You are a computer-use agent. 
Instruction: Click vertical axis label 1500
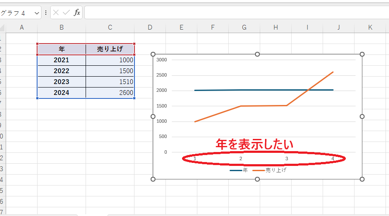coord(162,106)
